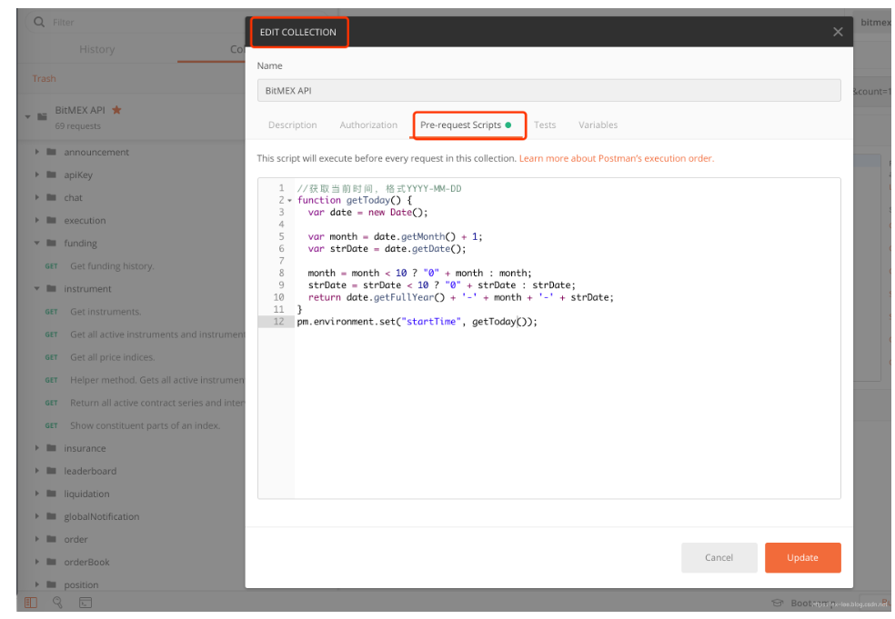Click the apiKey folder icon
Viewport: 895px width, 619px height.
[x=51, y=175]
